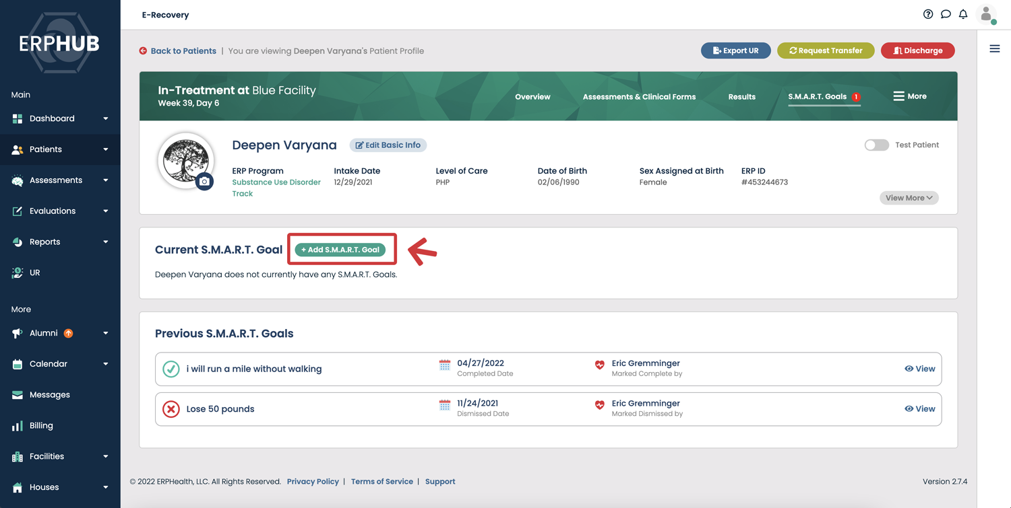This screenshot has height=508, width=1011.
Task: Click the green checkmark on run a mile goal
Action: point(171,369)
